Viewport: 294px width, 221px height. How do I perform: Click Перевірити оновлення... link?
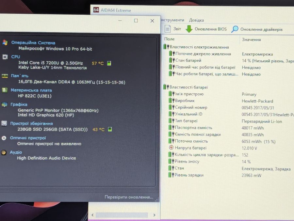(129, 197)
